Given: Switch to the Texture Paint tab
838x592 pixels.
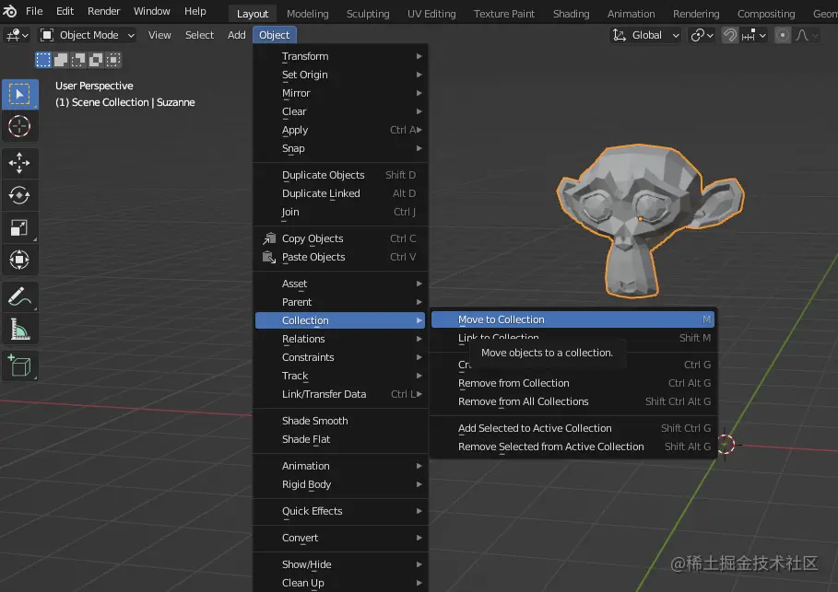Looking at the screenshot, I should 504,14.
